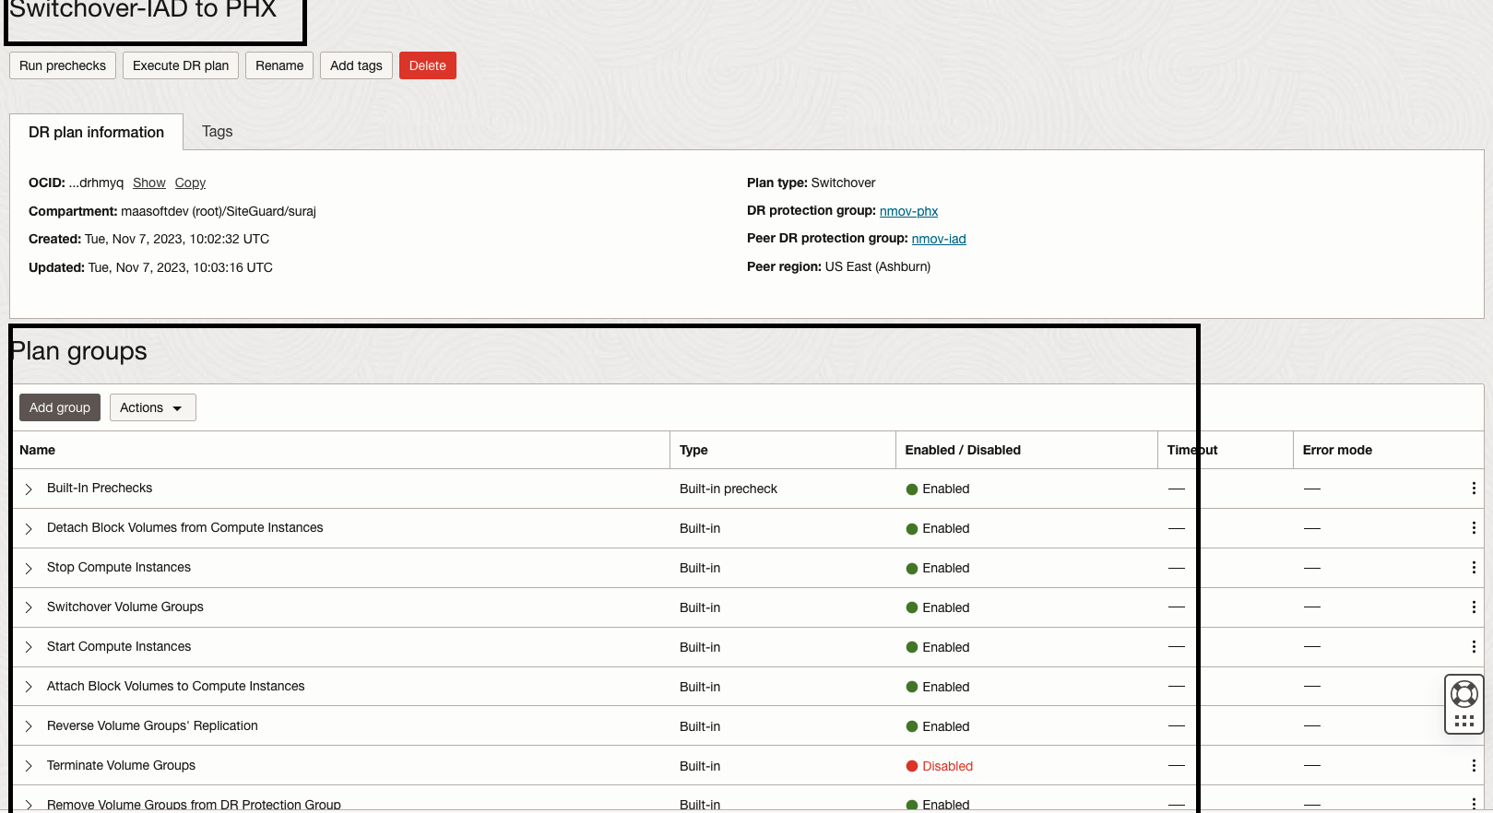Click the Run prechecks button
This screenshot has height=813, width=1493.
63,65
